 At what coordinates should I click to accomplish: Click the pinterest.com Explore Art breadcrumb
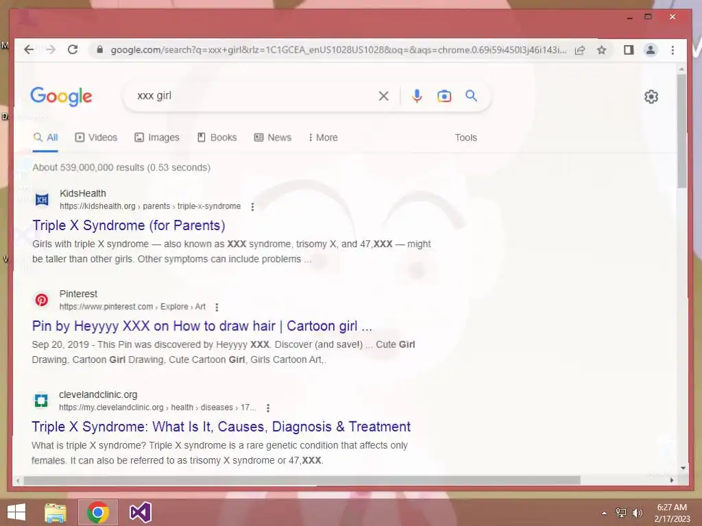[x=132, y=307]
